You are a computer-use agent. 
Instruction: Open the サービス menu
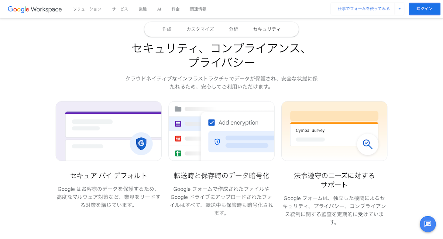(x=120, y=9)
